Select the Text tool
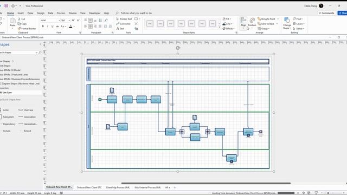 pos(120,29)
